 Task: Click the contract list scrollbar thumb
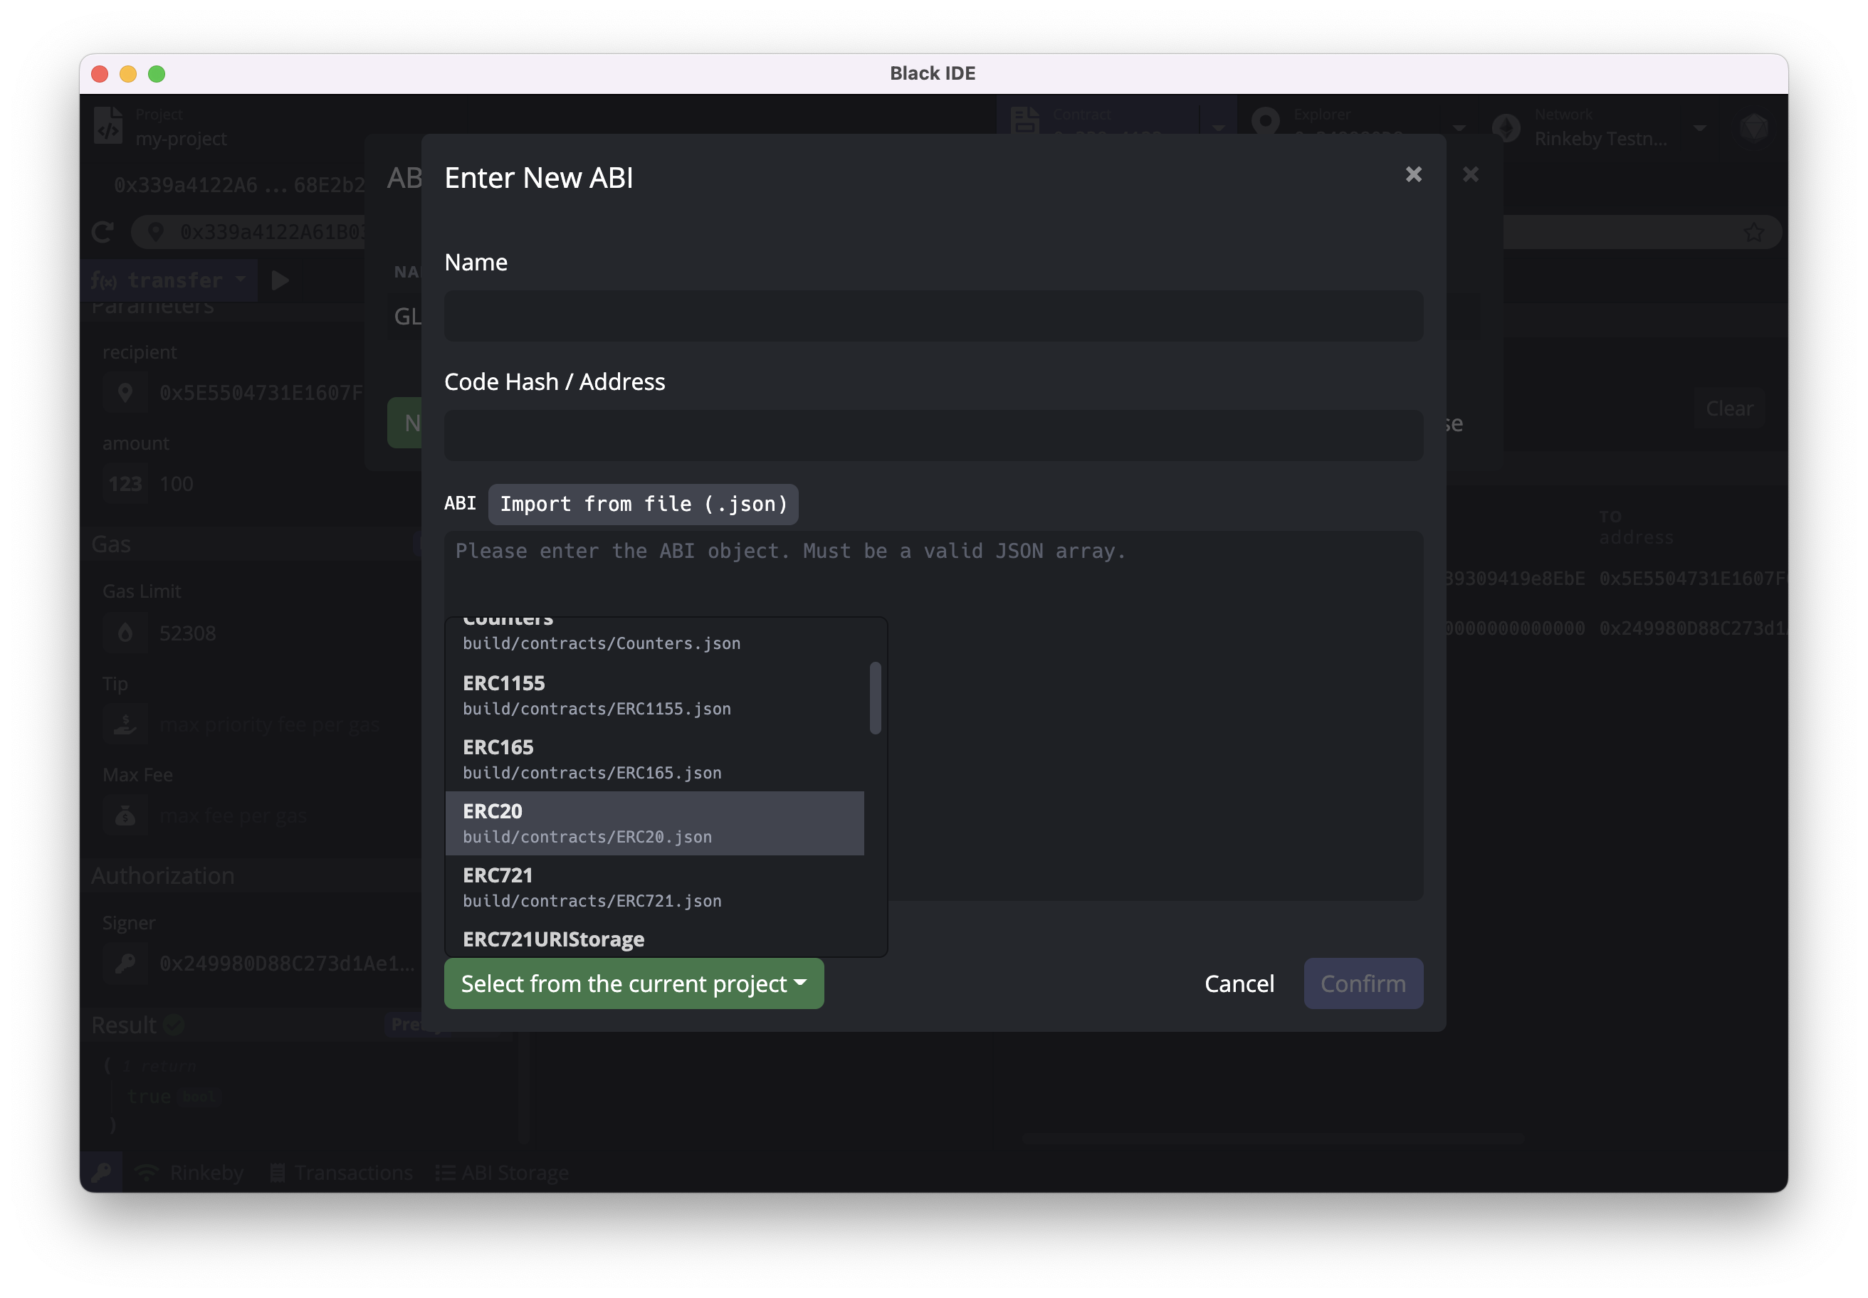point(876,698)
